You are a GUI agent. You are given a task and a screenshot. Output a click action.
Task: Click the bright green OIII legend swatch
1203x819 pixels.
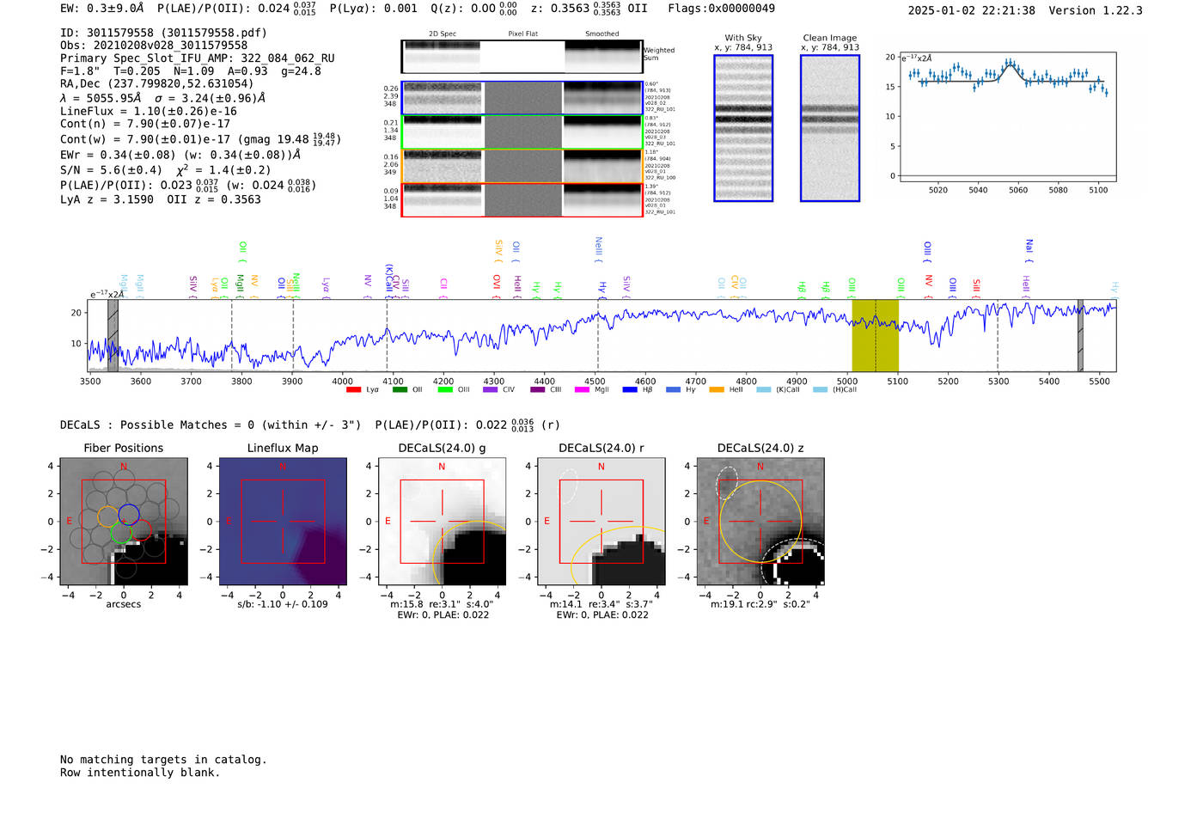click(445, 390)
